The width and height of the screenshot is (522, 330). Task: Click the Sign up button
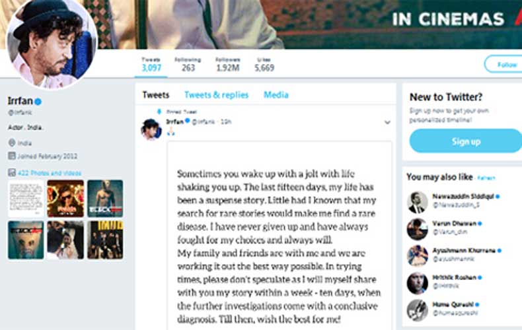[x=466, y=141]
